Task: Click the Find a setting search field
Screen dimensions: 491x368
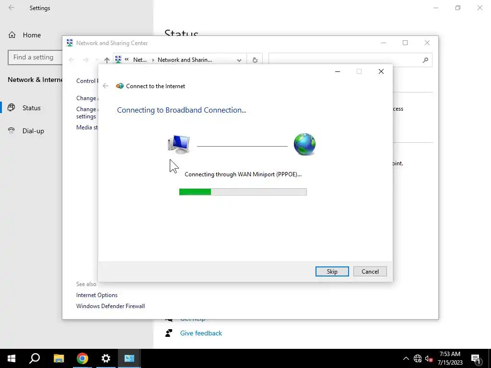Action: coord(35,57)
